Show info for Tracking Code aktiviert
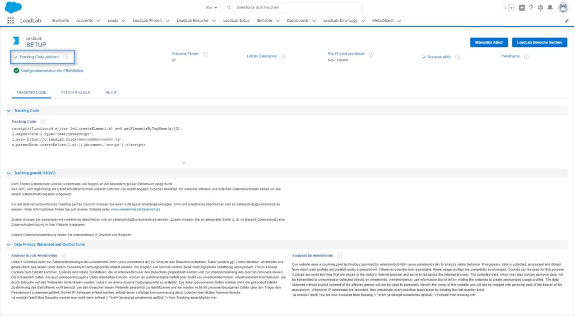This screenshot has width=574, height=316. point(66,57)
